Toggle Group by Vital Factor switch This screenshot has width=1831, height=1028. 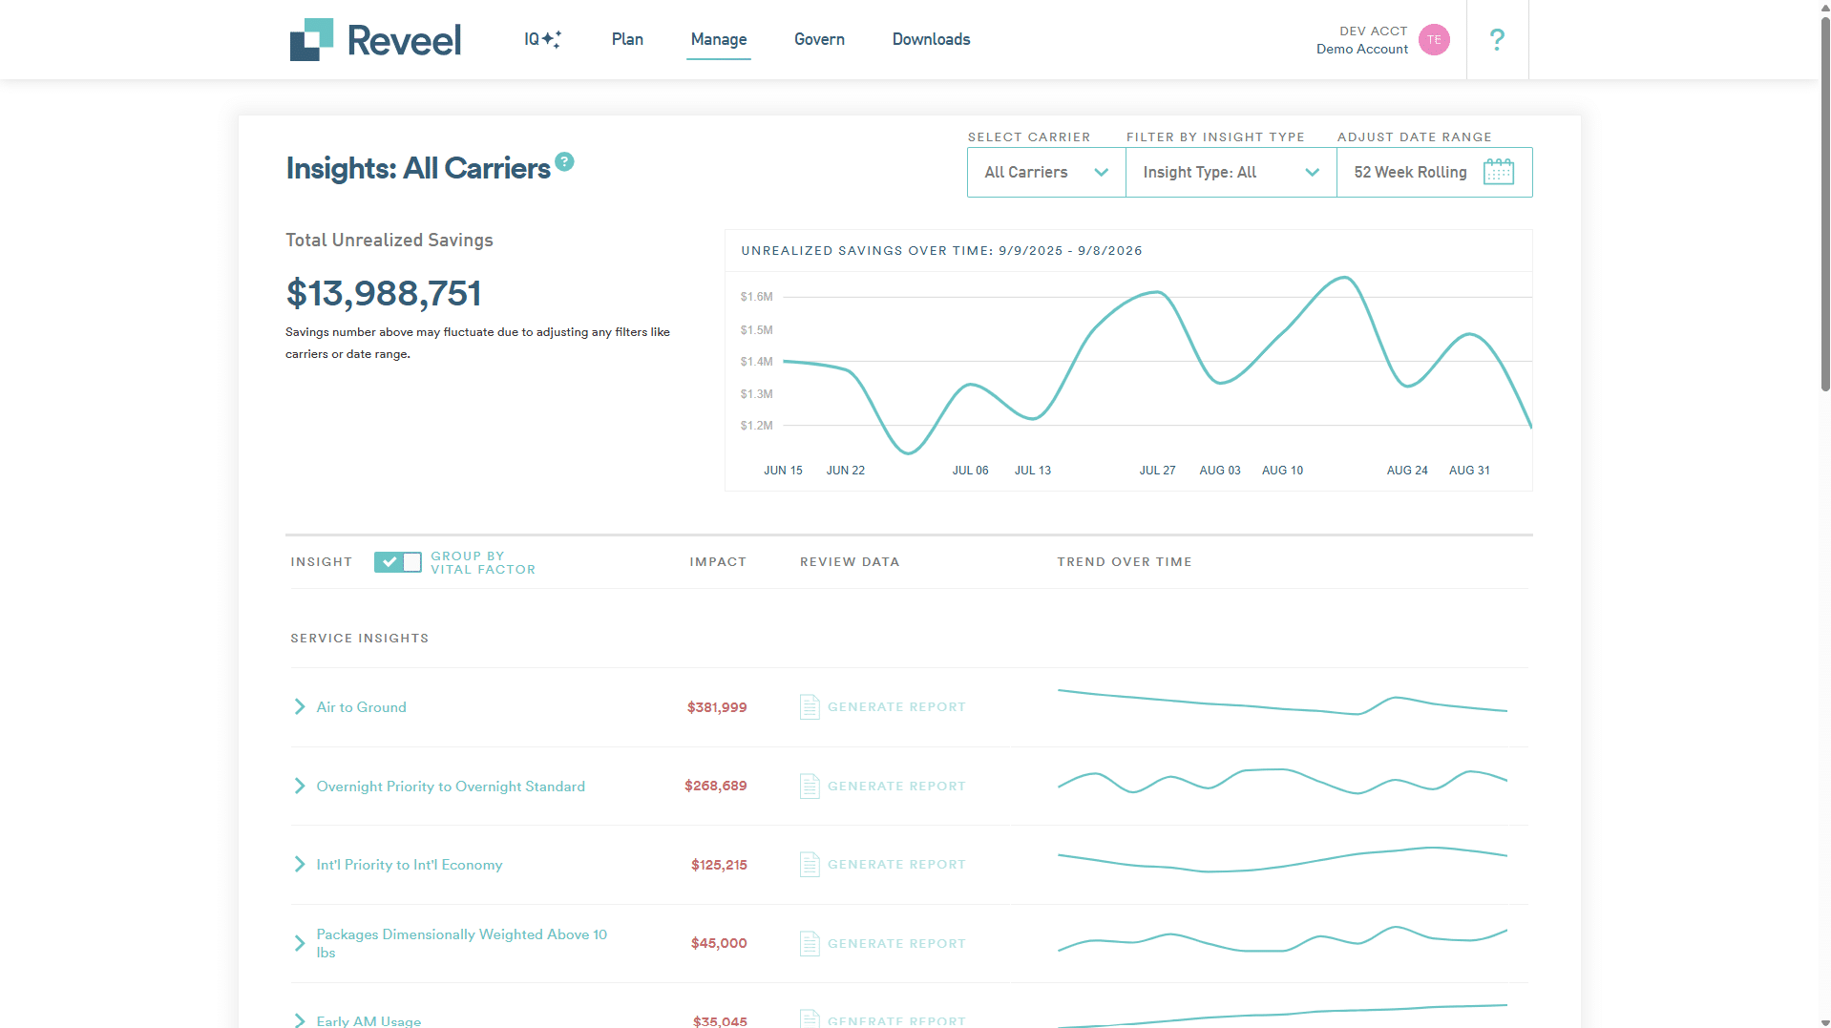tap(397, 562)
